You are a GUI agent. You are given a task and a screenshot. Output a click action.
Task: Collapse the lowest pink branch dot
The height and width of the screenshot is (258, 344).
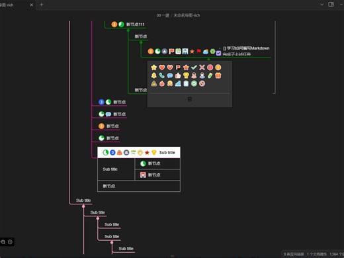coord(112,242)
